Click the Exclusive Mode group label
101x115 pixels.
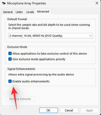[17, 47]
